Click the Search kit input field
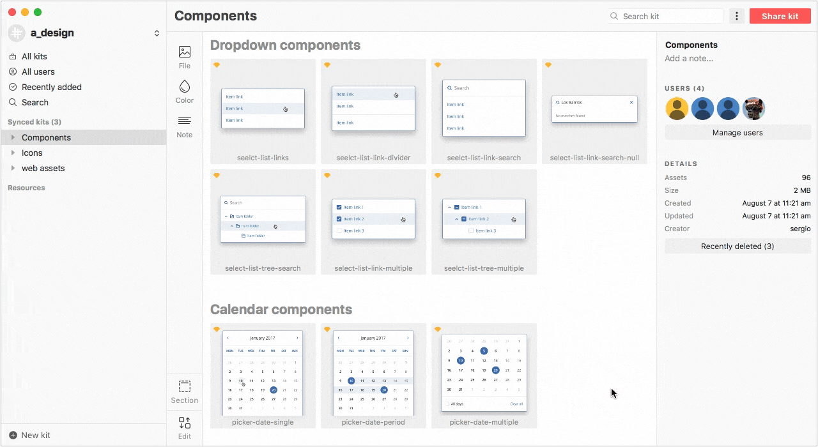The height and width of the screenshot is (447, 818). (x=670, y=16)
